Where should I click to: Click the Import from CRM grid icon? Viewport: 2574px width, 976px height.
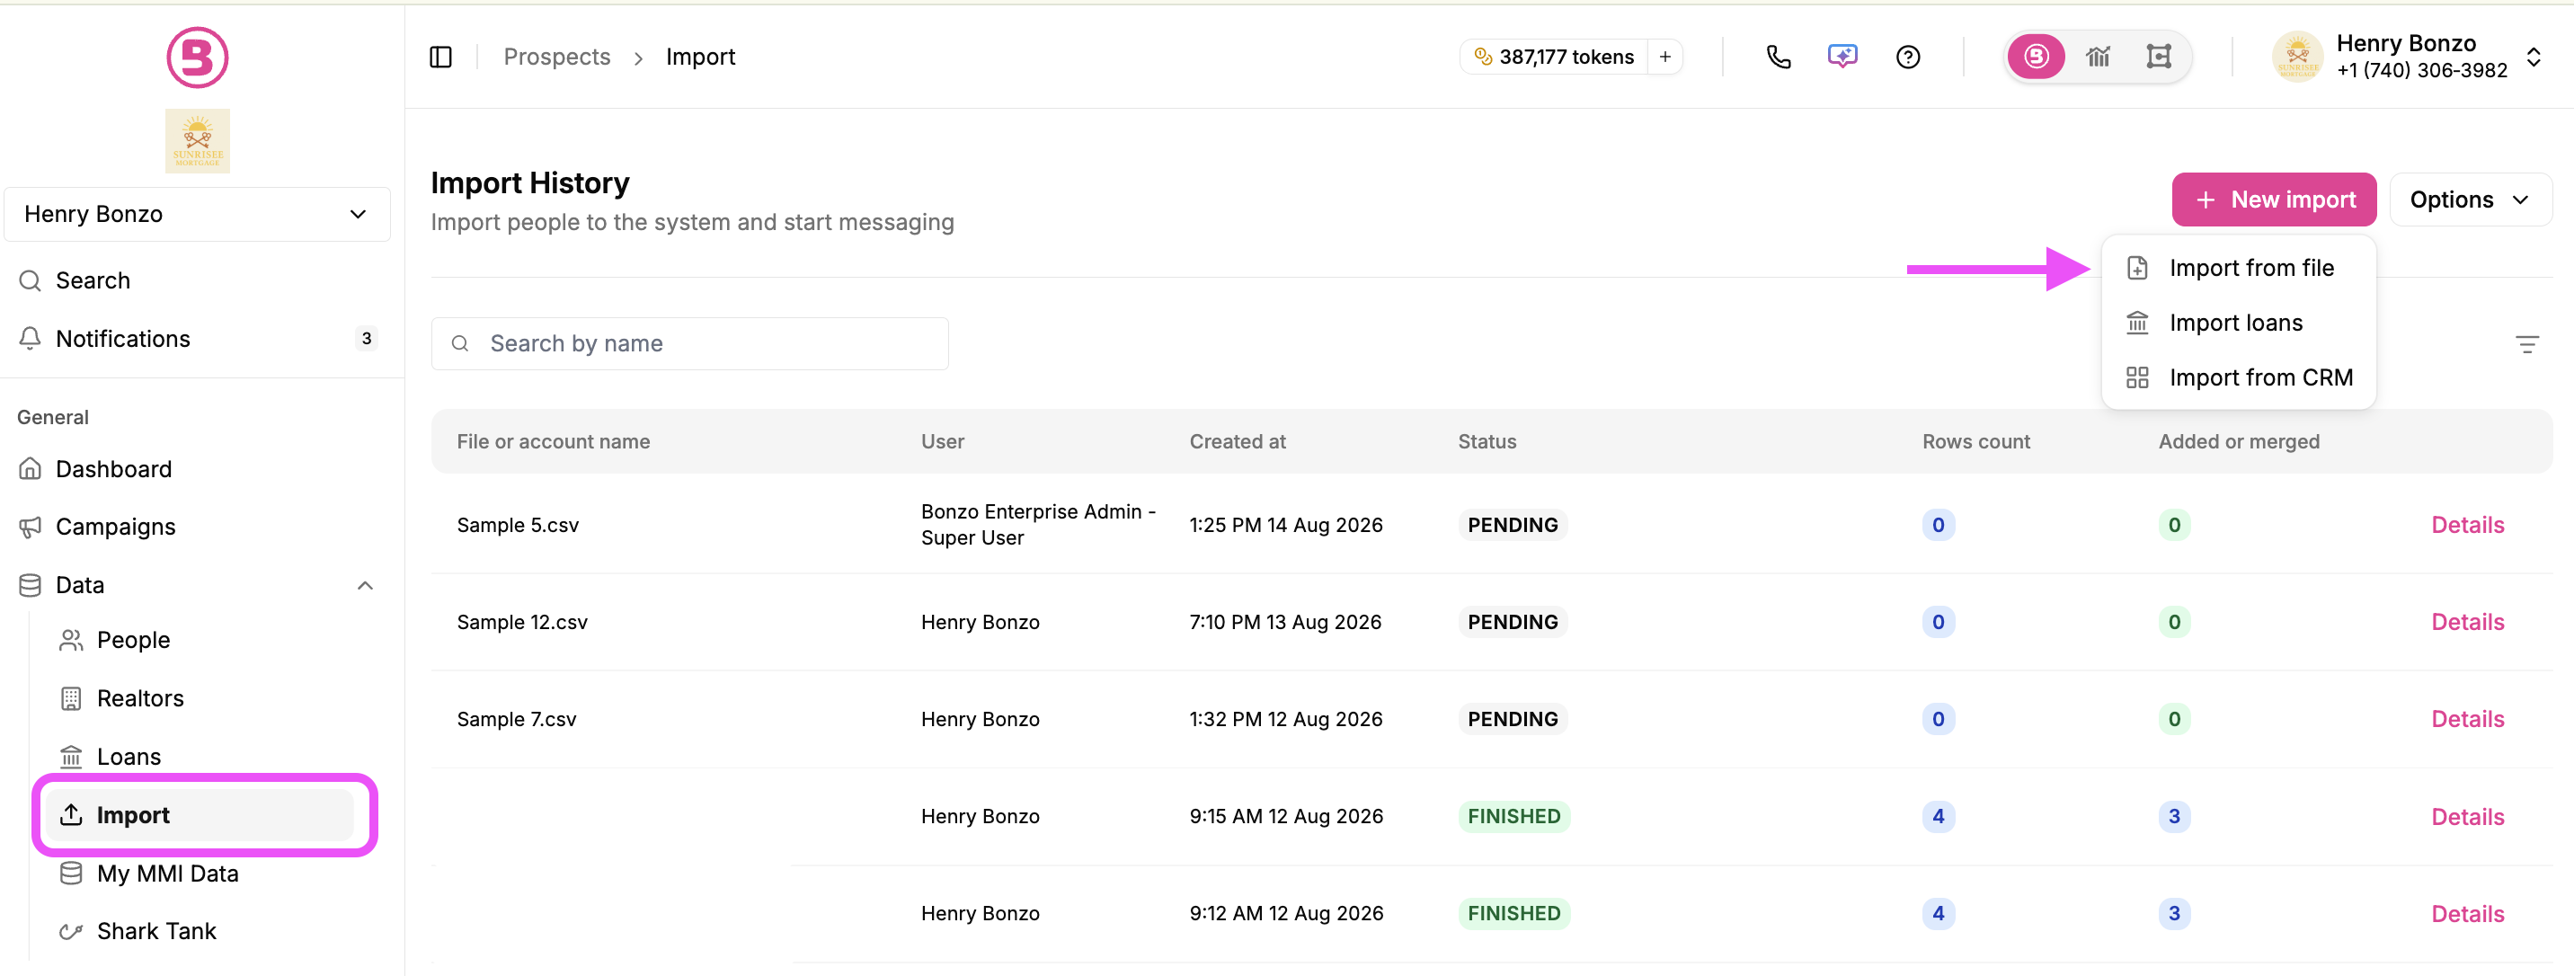pos(2136,377)
